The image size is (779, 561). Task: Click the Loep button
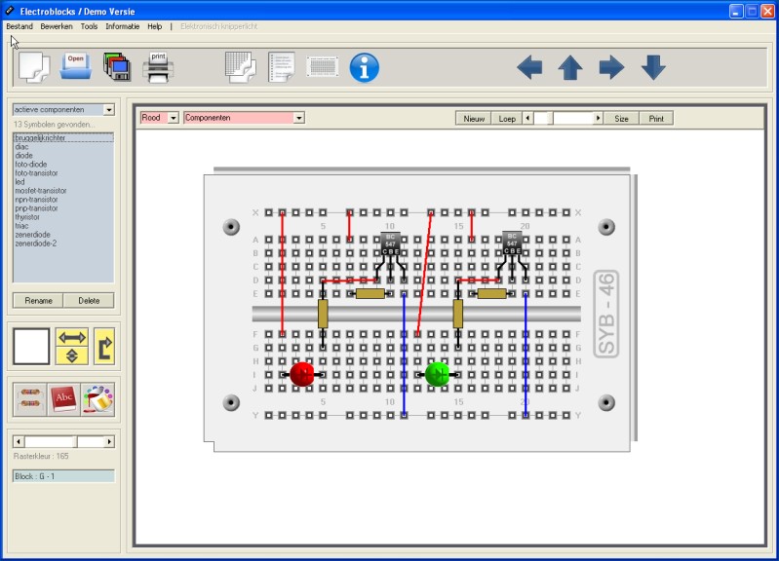click(x=507, y=119)
